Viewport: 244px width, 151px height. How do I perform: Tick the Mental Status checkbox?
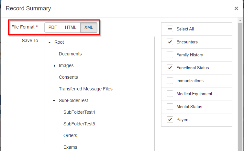[x=170, y=107]
